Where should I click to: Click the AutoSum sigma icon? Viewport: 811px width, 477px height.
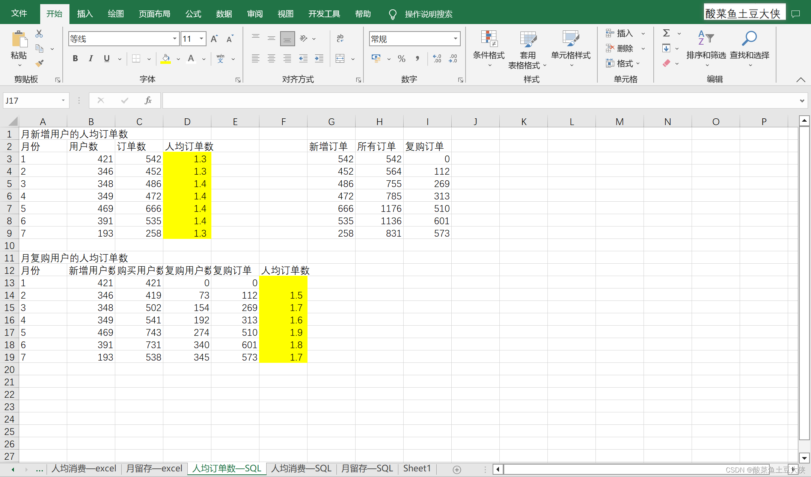click(x=666, y=33)
